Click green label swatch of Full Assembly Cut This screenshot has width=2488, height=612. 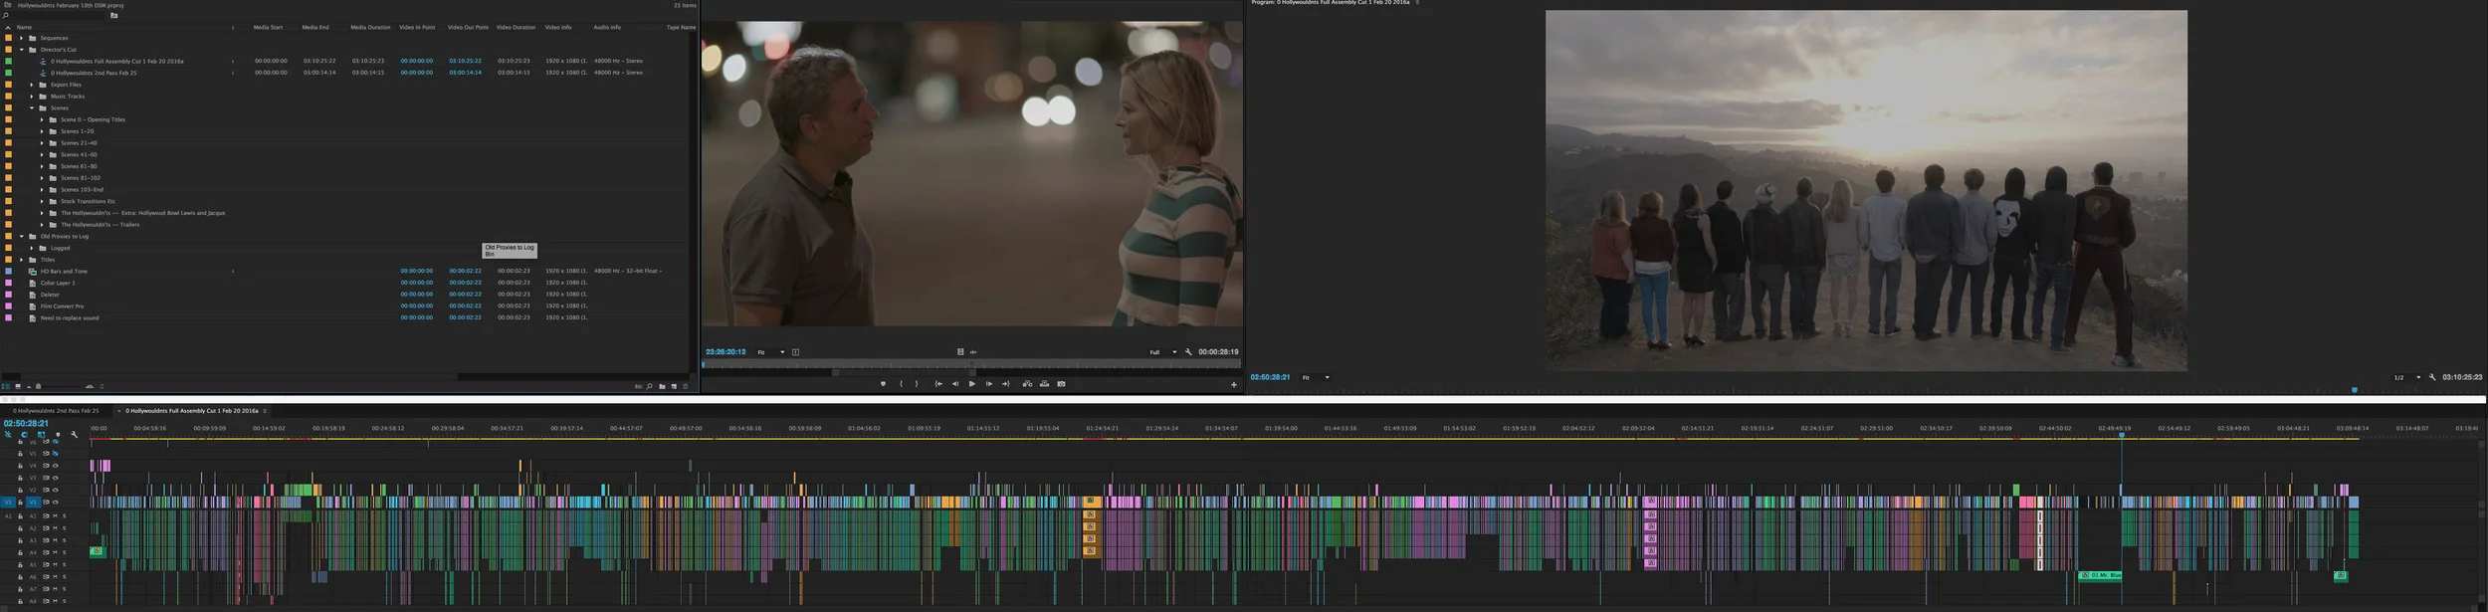tap(9, 61)
